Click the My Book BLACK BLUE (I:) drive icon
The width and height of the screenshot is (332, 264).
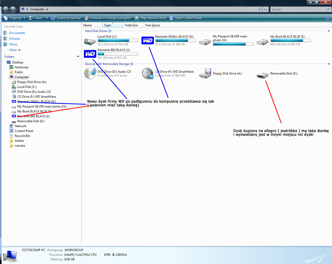click(263, 42)
